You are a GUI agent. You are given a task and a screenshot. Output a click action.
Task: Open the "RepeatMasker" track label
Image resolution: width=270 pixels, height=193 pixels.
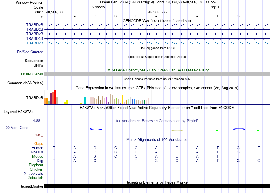[31, 186]
